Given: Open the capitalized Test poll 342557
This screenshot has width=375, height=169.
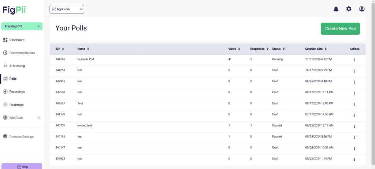Looking at the screenshot, I should [x=80, y=103].
